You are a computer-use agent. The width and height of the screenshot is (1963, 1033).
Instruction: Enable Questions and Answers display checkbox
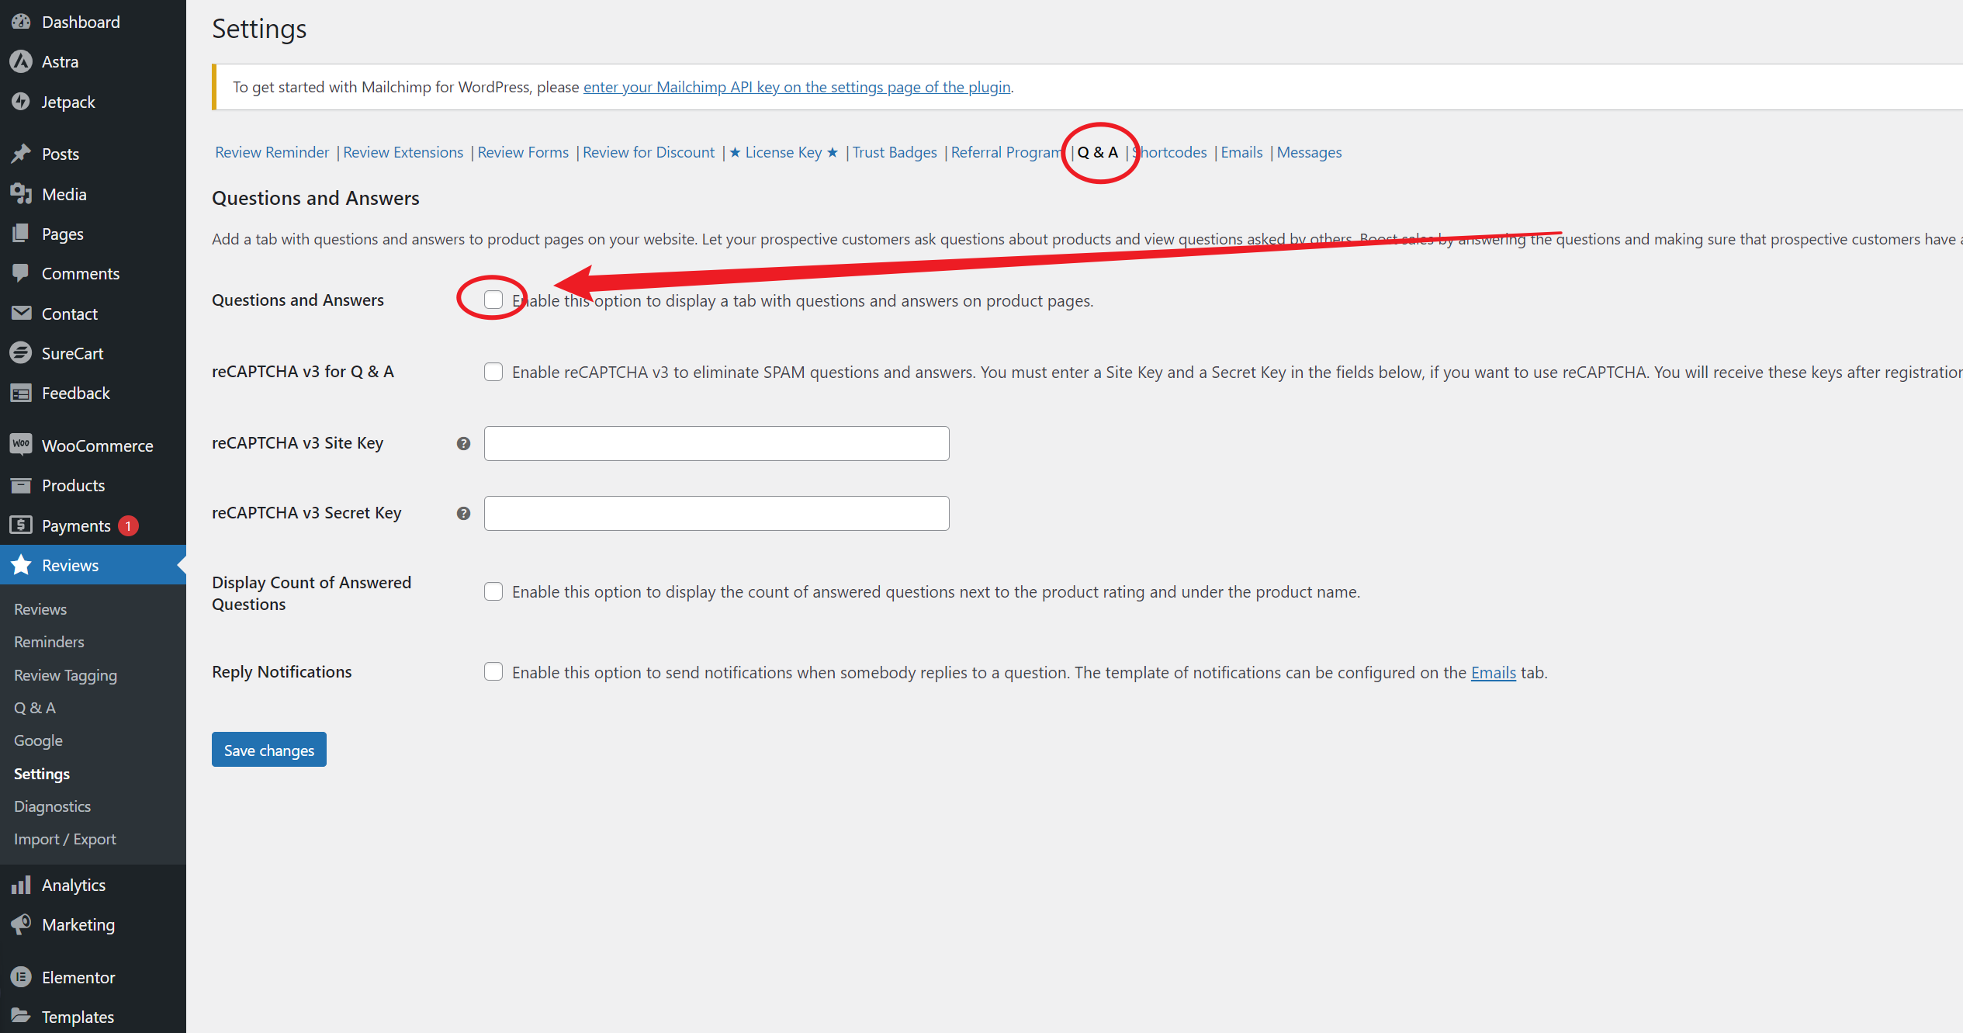[495, 300]
